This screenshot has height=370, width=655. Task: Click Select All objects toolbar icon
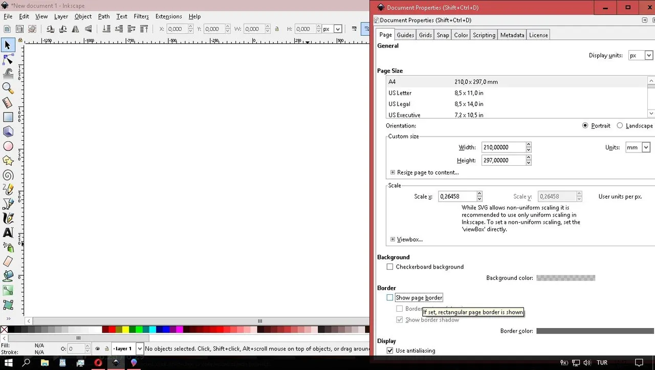pyautogui.click(x=8, y=29)
